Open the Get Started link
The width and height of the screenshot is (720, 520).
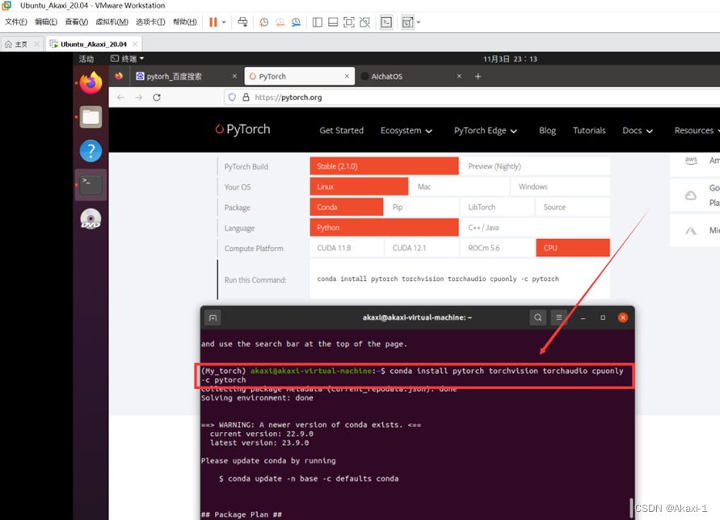click(x=342, y=130)
